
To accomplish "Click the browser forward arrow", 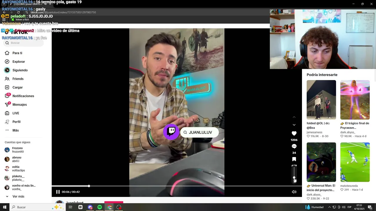I will (x=11, y=12).
